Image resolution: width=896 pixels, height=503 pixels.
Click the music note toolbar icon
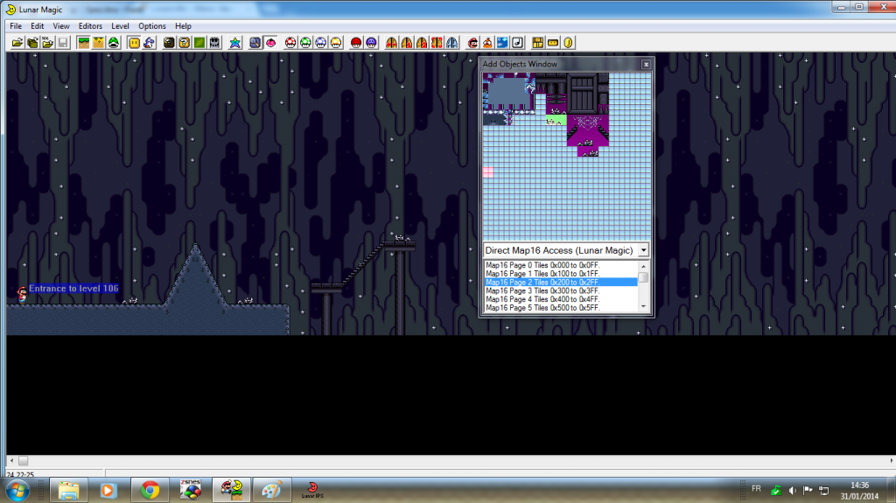(518, 43)
